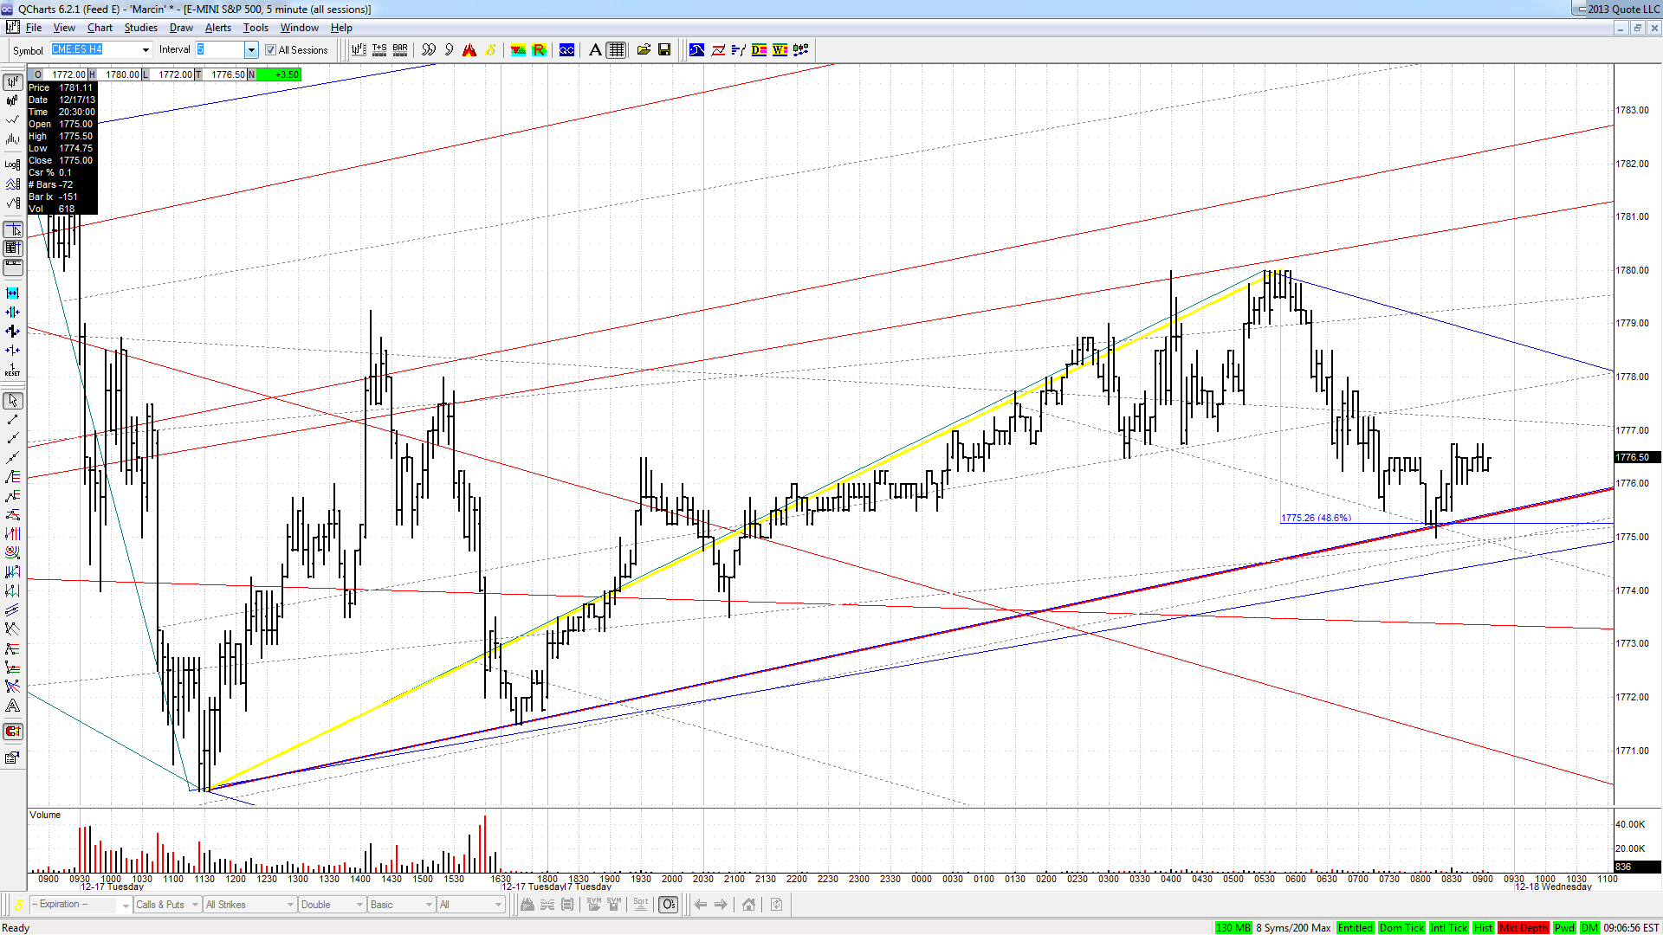
Task: Click the text annotation 'A' tool icon
Action: tap(595, 50)
